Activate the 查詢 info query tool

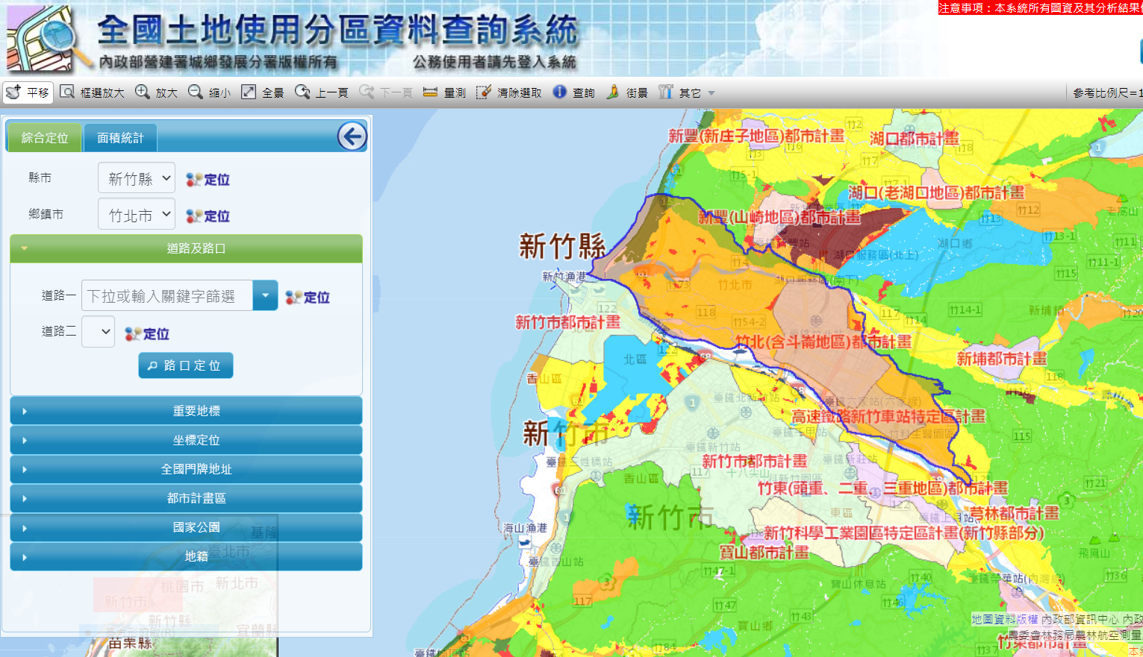tap(574, 92)
